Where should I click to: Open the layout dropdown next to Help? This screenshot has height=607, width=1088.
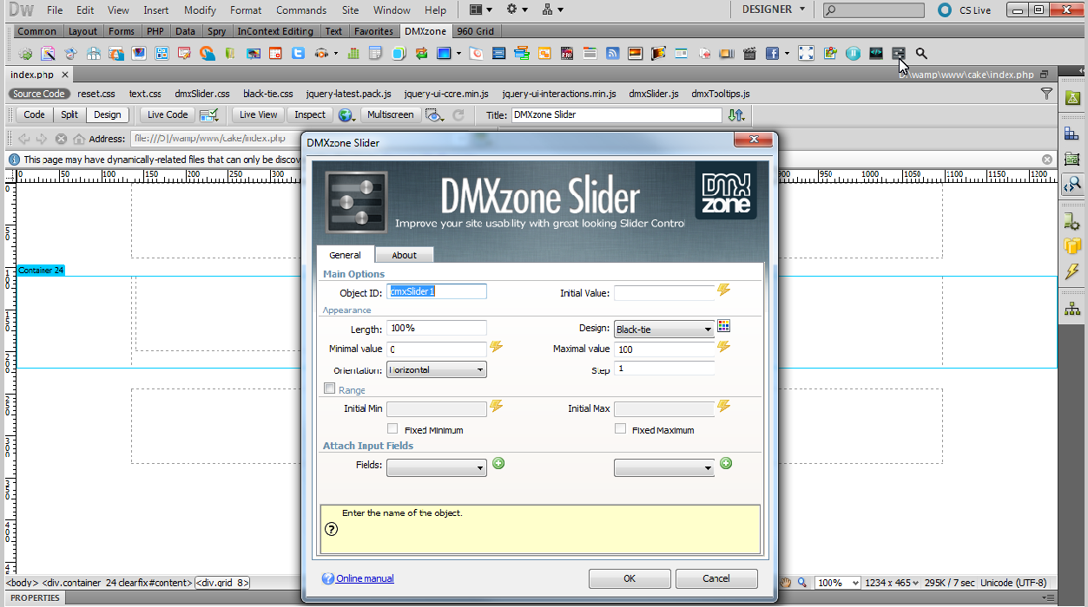coord(480,10)
